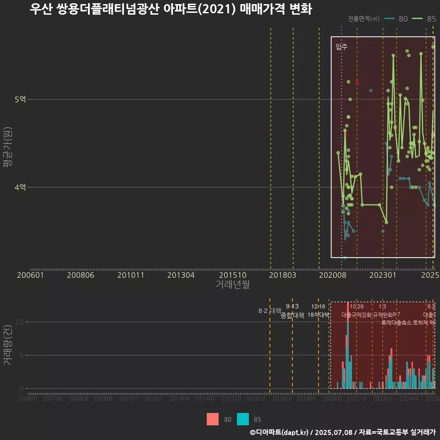The height and width of the screenshot is (440, 440).
Task: Click the tallest bar in the volume chart
Action: coord(348,345)
